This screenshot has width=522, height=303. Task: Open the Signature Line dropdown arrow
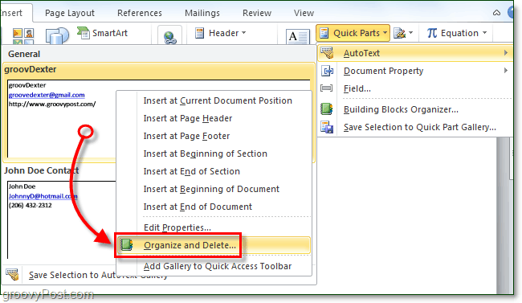click(411, 33)
